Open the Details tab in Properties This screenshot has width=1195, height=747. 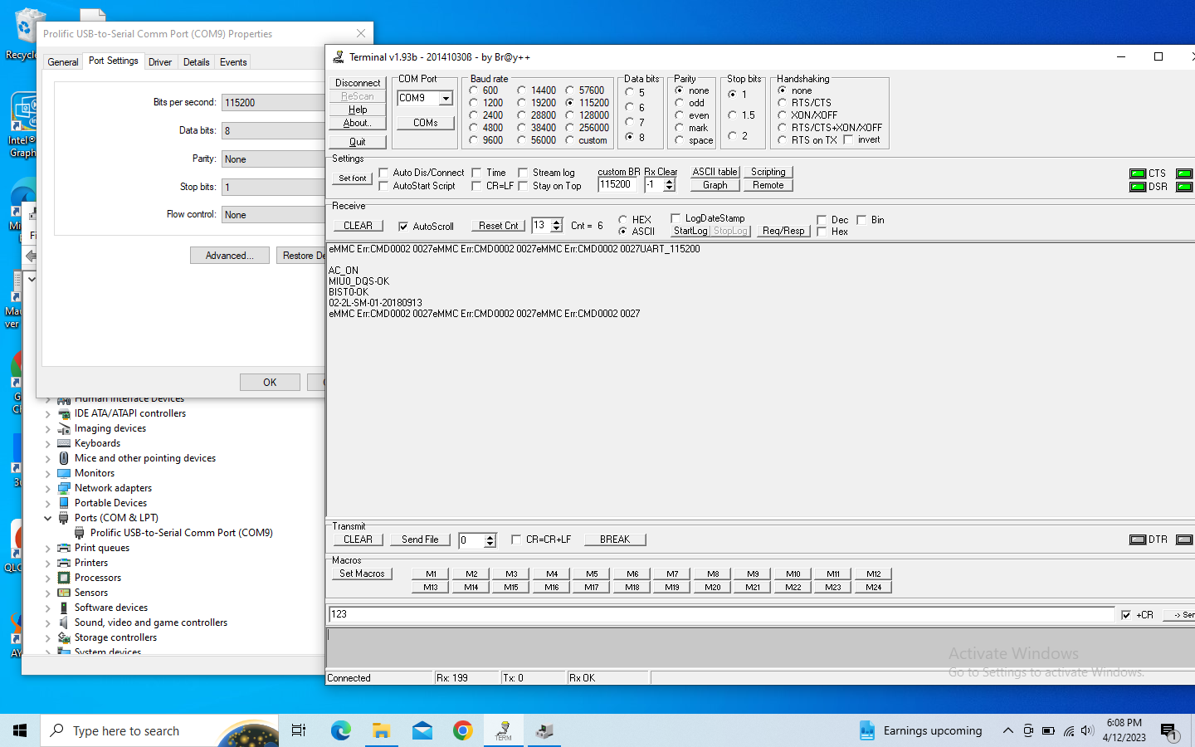click(x=196, y=62)
